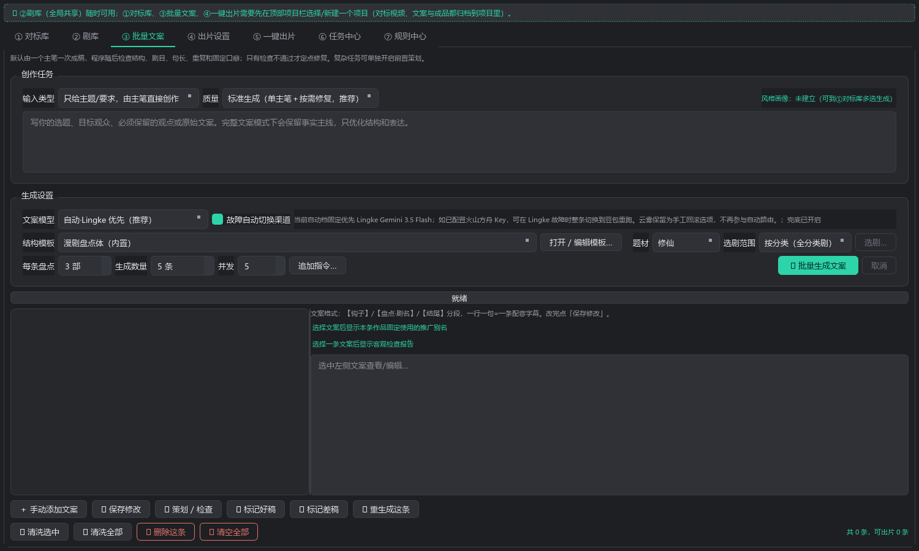Click the 并发 5 spinner field
This screenshot has width=919, height=551.
pyautogui.click(x=262, y=266)
